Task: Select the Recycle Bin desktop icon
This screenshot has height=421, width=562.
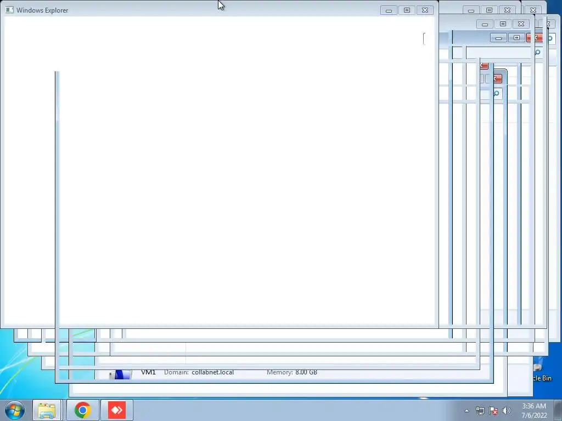Action: 542,372
